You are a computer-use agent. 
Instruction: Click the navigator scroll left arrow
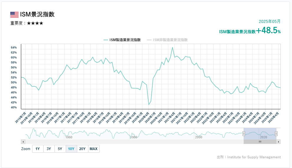[x=23, y=142]
